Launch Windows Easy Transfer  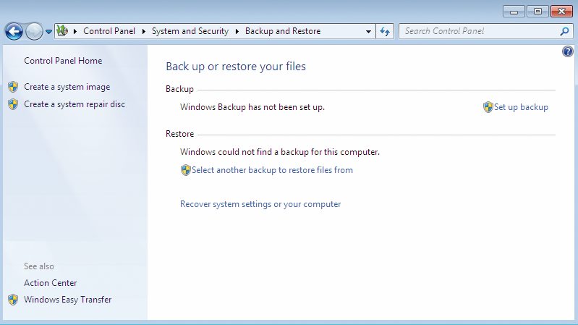(x=68, y=300)
